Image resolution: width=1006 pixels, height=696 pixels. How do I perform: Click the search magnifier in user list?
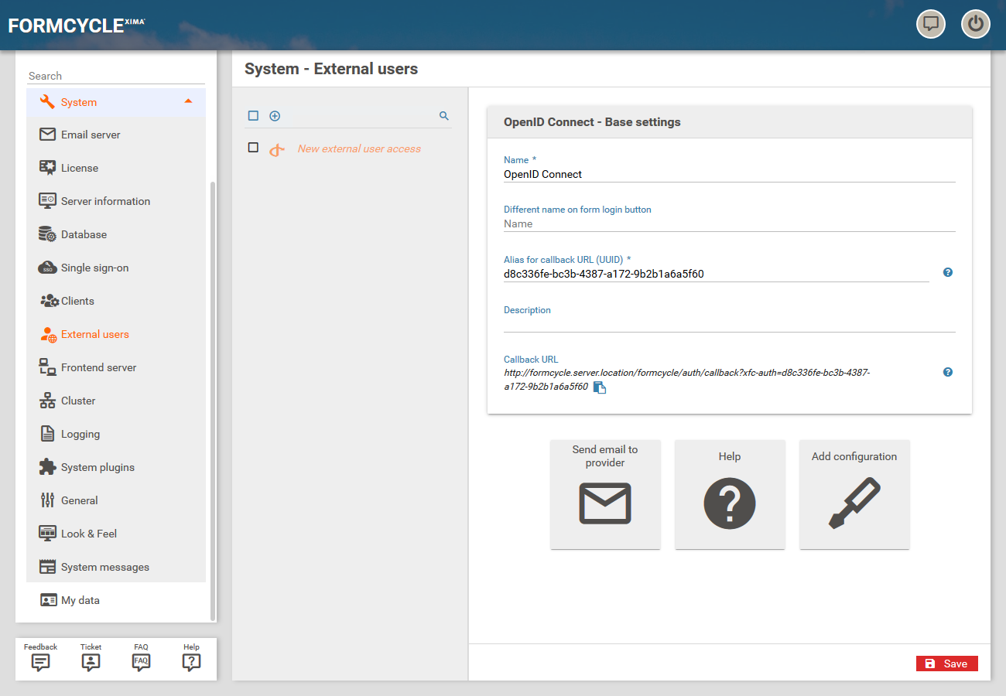(x=444, y=116)
